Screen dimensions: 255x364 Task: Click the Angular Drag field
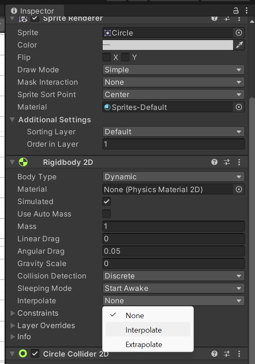coord(173,251)
